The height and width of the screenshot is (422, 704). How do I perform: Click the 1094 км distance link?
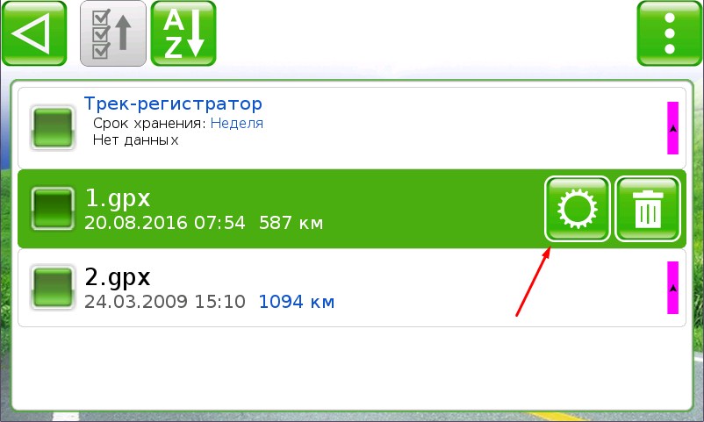coord(297,302)
